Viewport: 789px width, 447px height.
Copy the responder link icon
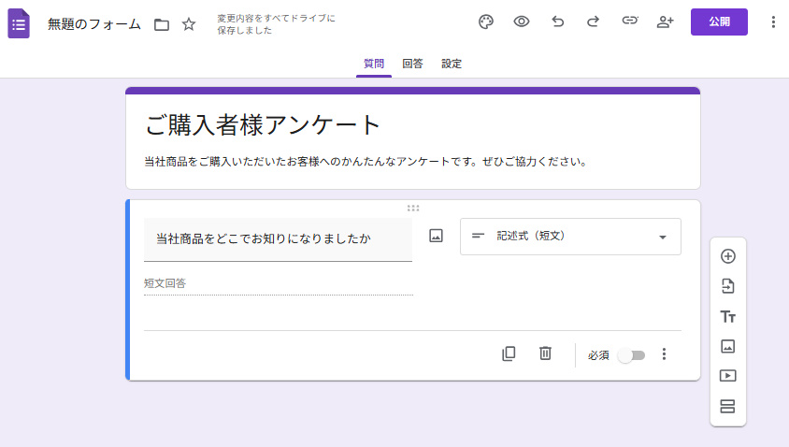click(629, 22)
